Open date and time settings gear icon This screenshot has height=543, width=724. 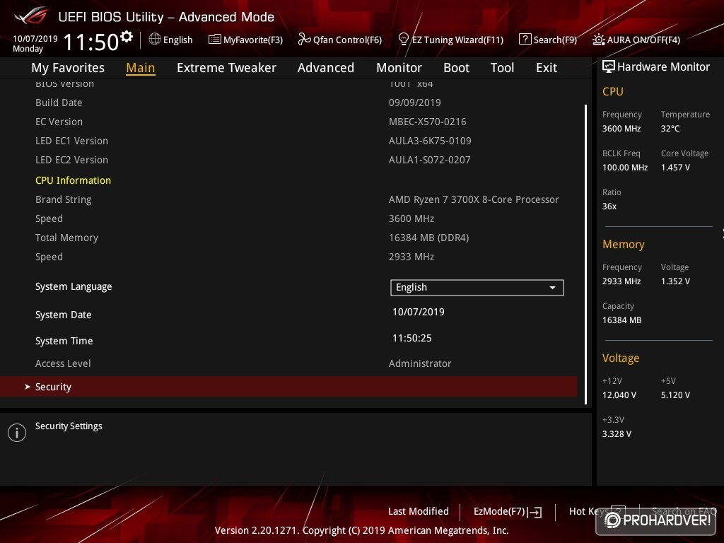[x=127, y=37]
